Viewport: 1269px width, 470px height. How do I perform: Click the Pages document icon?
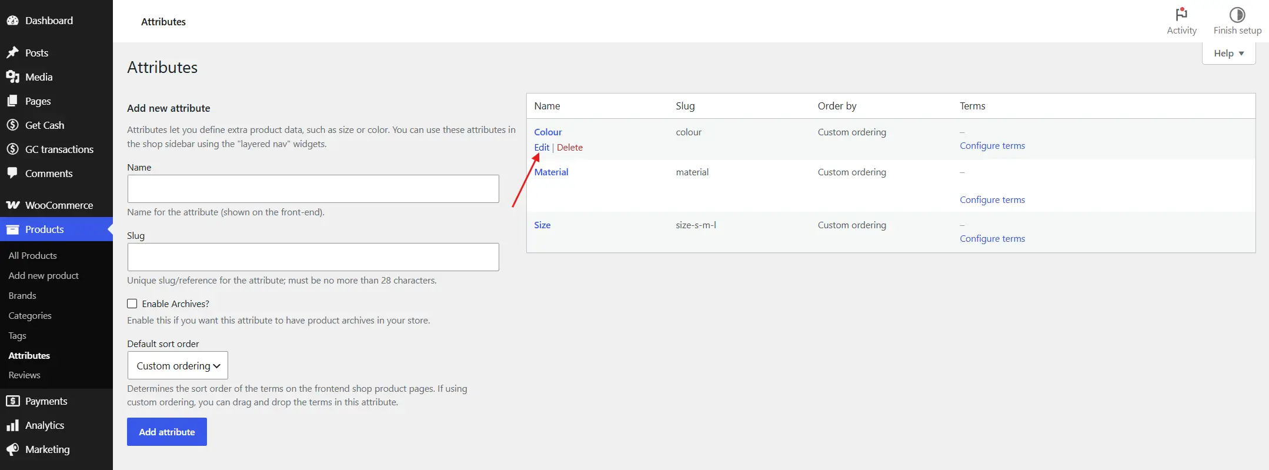12,101
